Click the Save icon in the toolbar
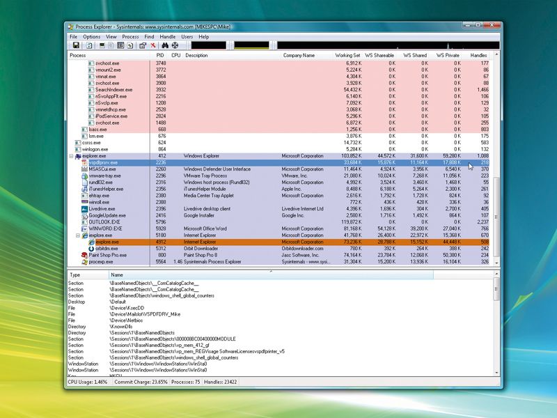Viewport: 557px width, 418px height. pos(75,45)
